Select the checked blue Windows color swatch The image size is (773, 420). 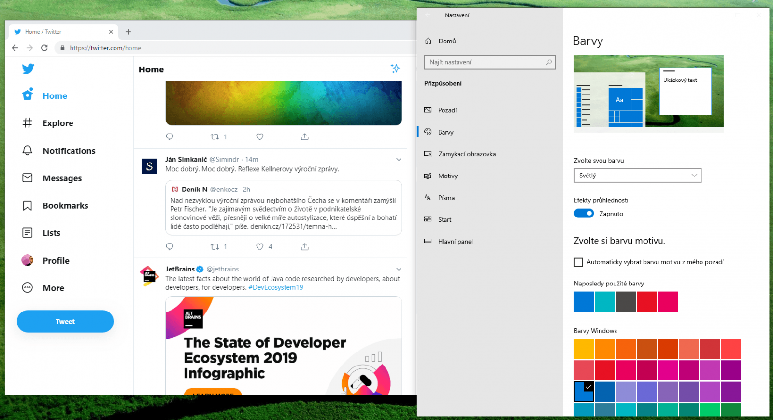click(x=584, y=392)
